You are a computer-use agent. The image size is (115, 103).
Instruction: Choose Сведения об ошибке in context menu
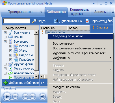pos(81,36)
